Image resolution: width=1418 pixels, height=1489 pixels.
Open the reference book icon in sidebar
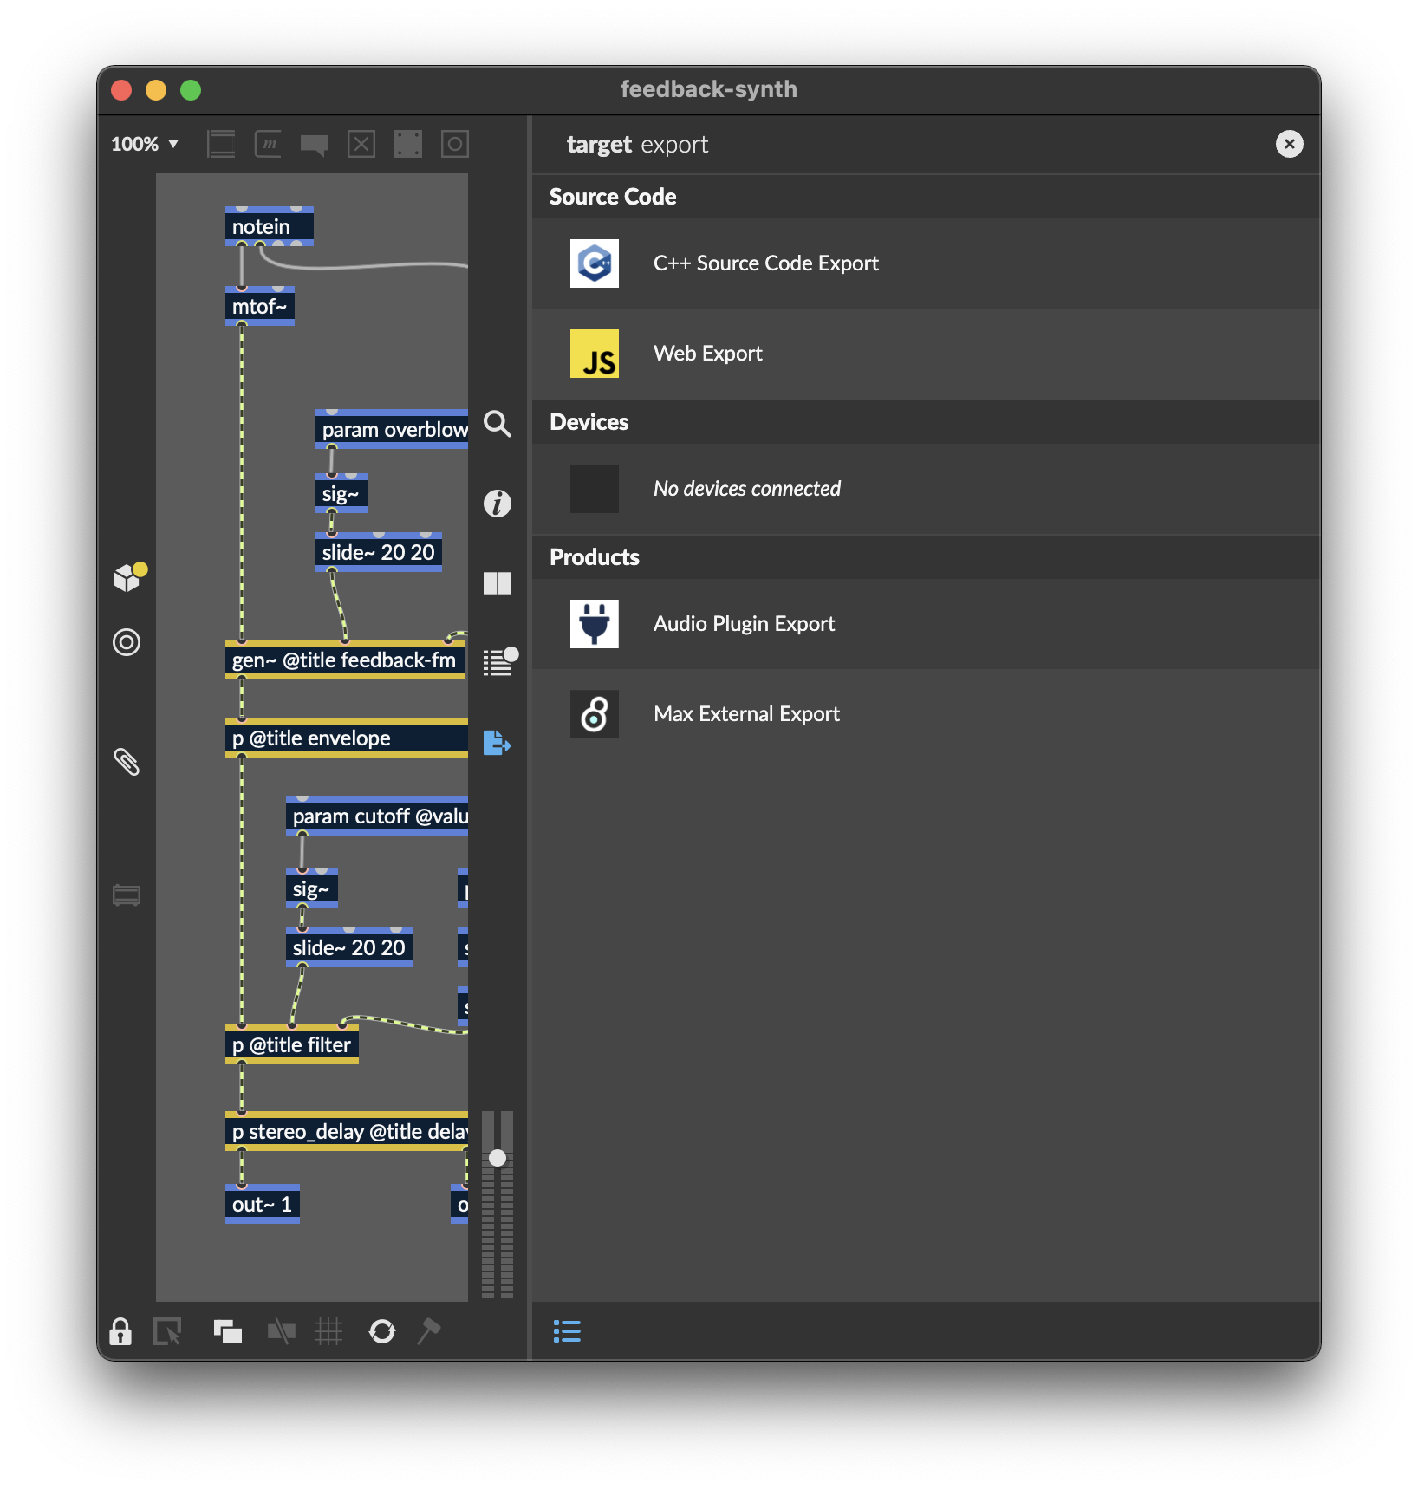coord(497,583)
